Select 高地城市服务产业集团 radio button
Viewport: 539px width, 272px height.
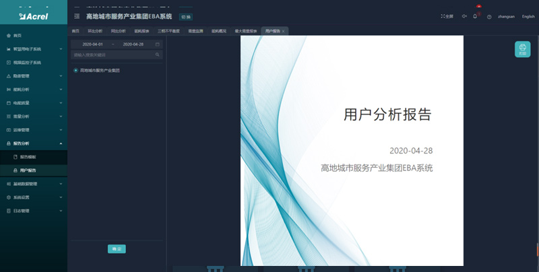point(75,70)
